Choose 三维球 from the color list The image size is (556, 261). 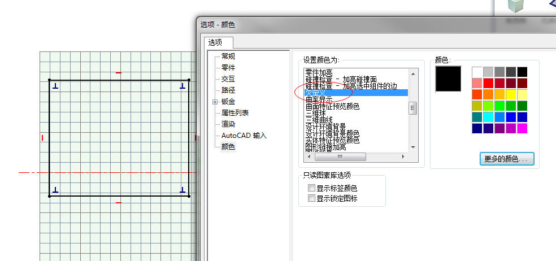[315, 112]
